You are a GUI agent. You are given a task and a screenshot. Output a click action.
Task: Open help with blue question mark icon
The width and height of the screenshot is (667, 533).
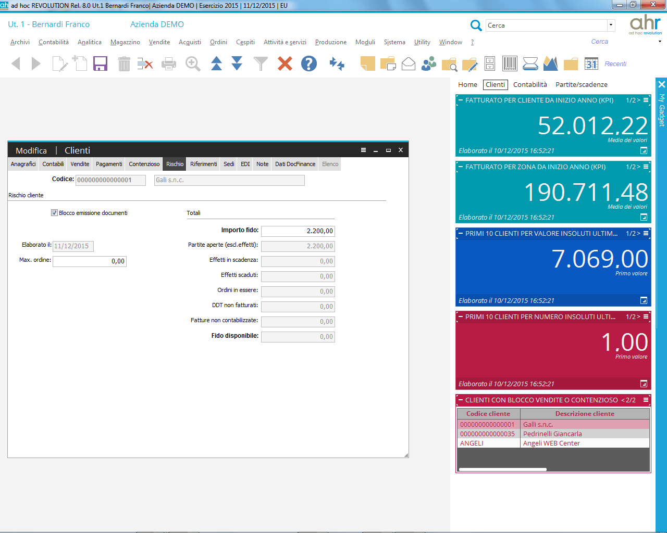click(x=309, y=64)
